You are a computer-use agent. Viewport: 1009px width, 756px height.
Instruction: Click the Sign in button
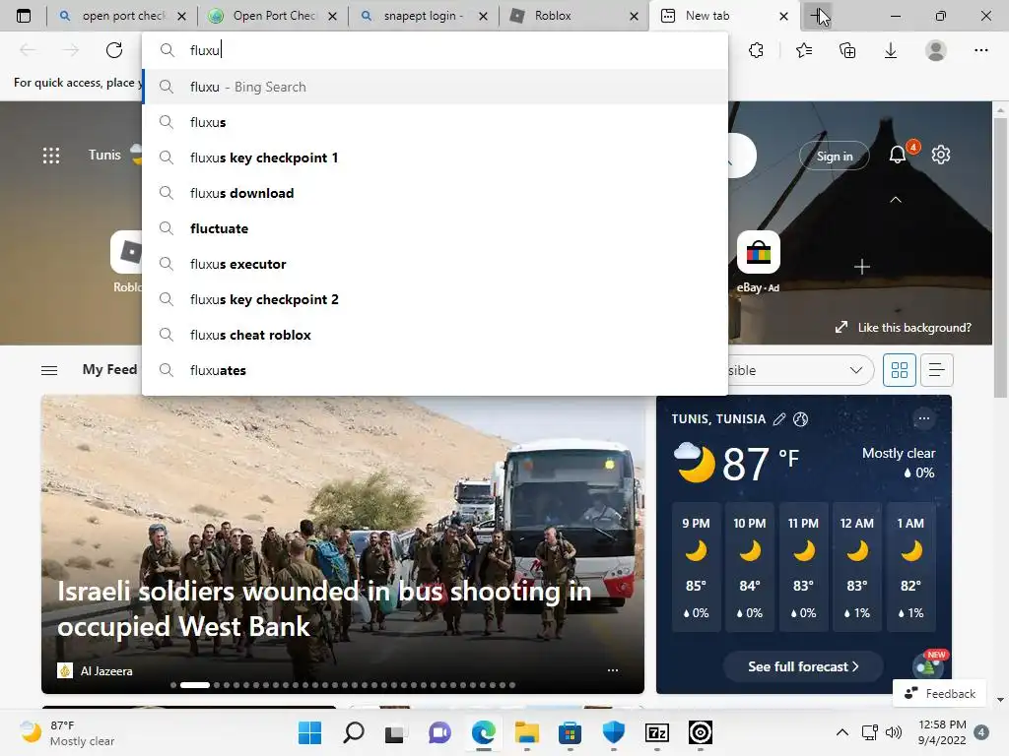(x=834, y=156)
